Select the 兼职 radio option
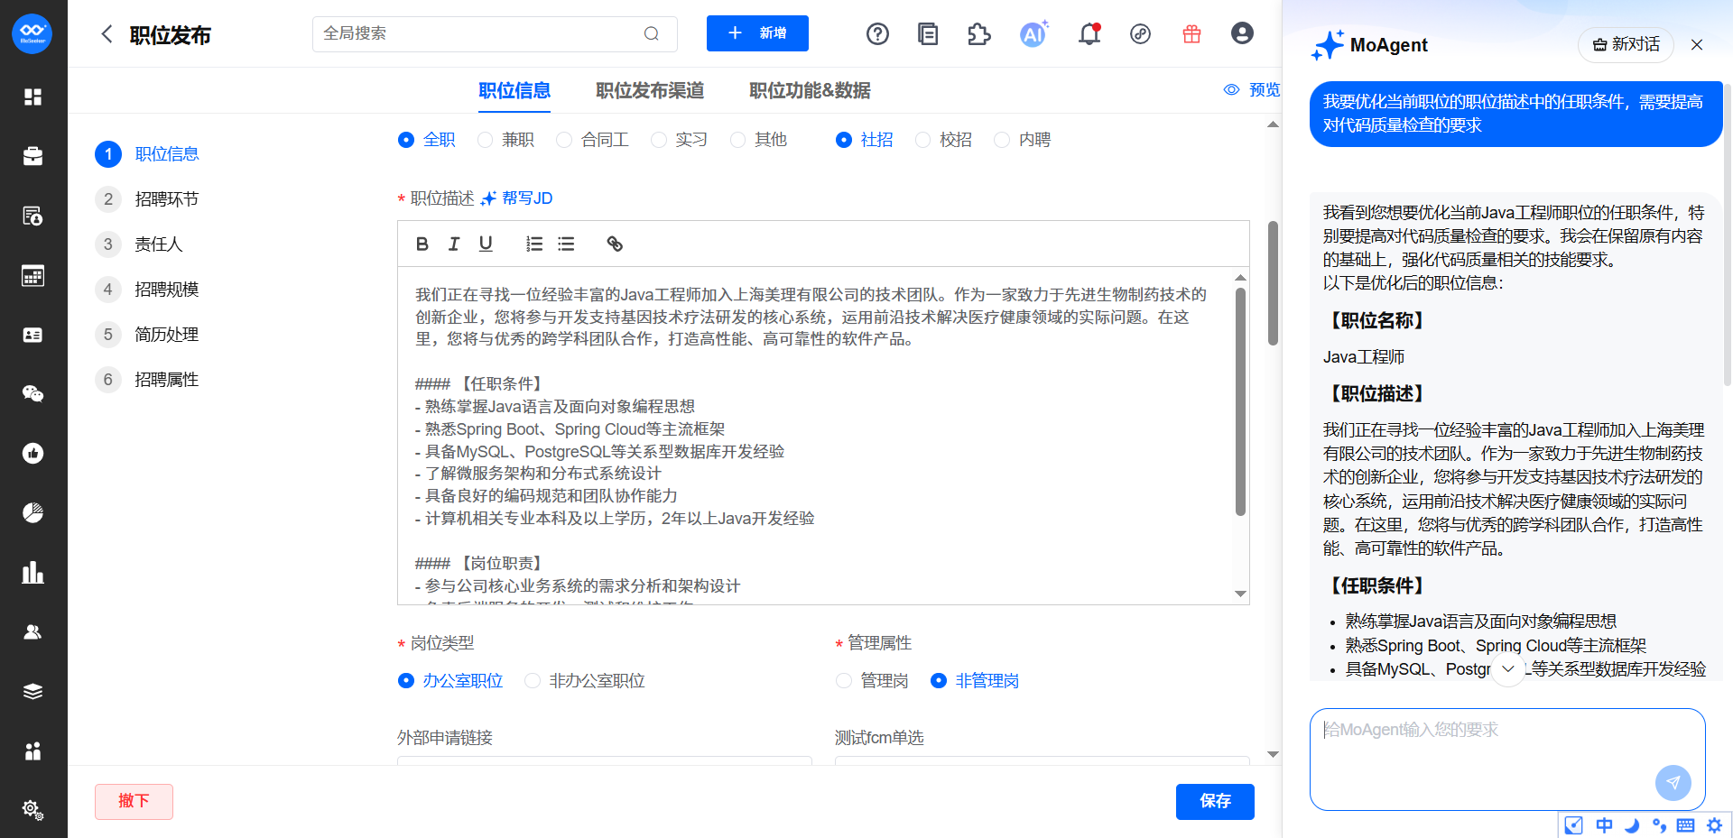 click(486, 140)
